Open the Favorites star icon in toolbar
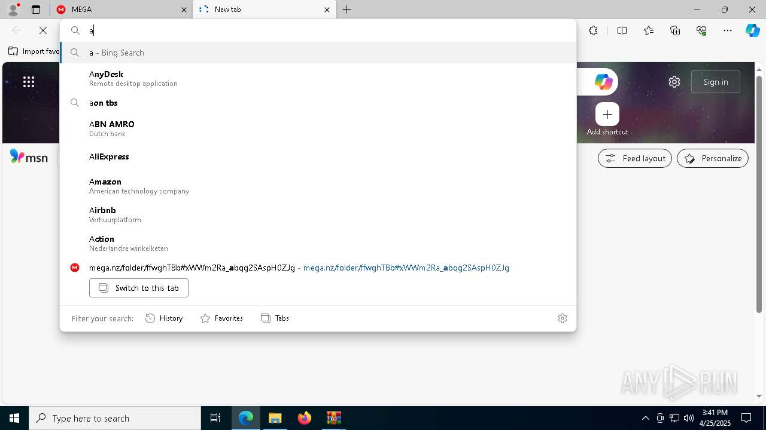 click(649, 30)
